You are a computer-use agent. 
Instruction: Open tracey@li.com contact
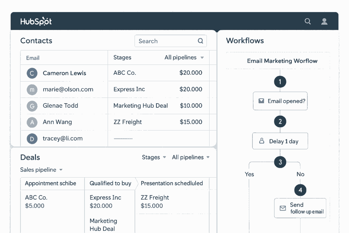tap(63, 139)
